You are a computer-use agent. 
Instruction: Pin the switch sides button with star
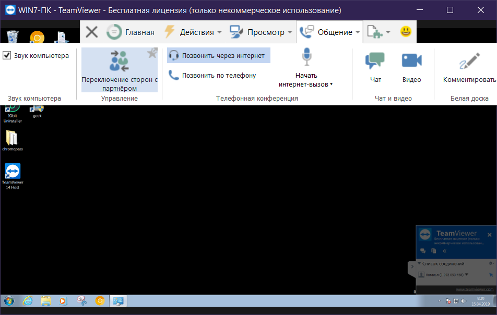coord(152,53)
